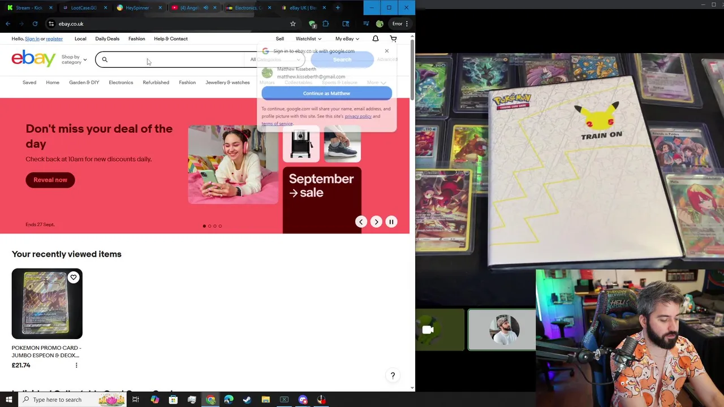
Task: Expand Shop by category dropdown
Action: coord(74,59)
